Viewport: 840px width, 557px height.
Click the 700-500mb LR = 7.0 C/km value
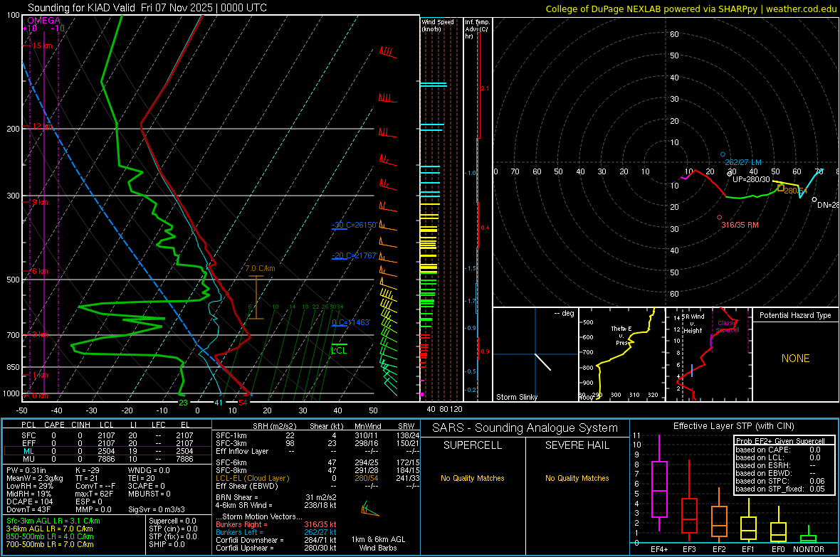[x=50, y=544]
